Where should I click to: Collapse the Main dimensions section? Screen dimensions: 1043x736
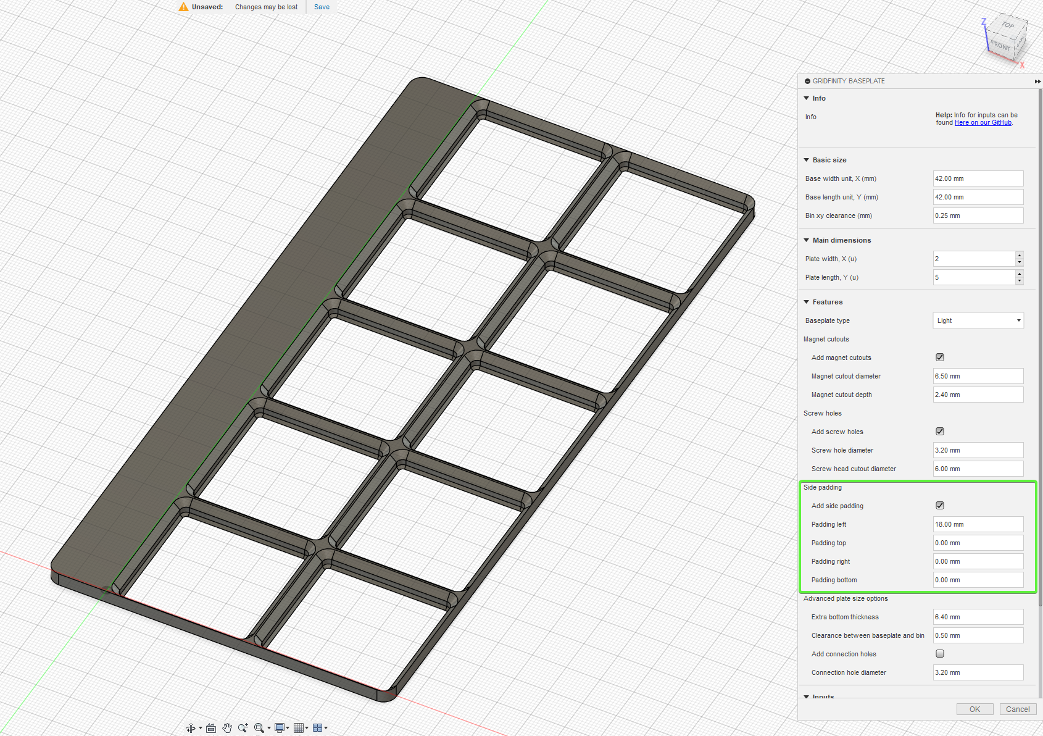click(807, 240)
